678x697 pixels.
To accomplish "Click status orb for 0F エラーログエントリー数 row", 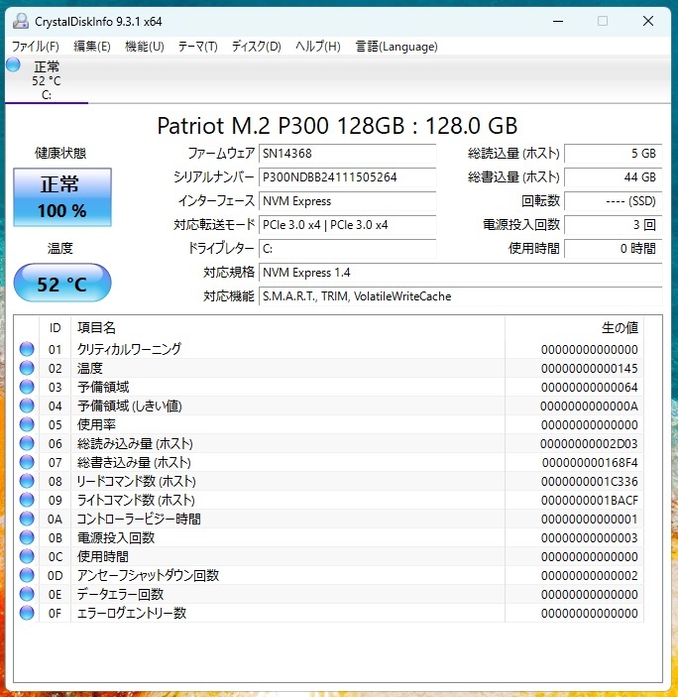I will (x=27, y=613).
